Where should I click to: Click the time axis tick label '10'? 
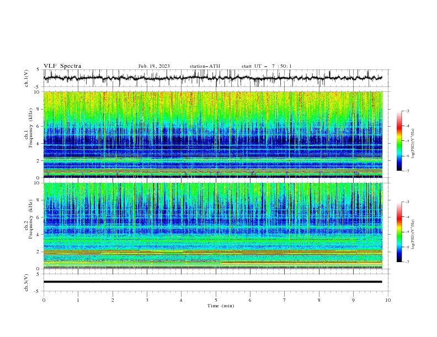tap(388, 300)
